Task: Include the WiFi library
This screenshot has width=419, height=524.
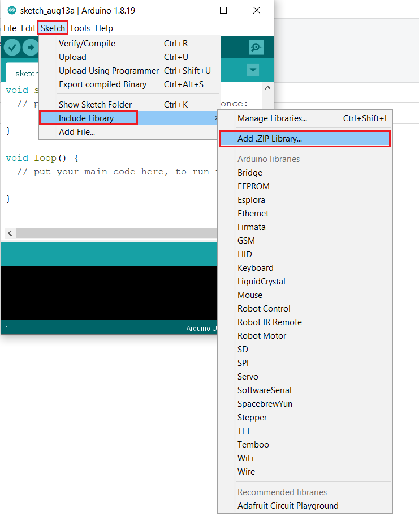Action: point(305,458)
